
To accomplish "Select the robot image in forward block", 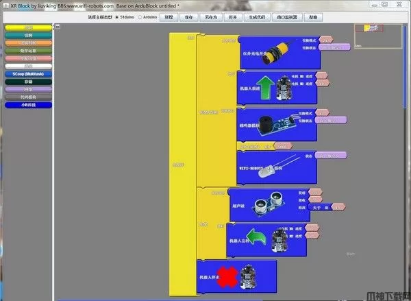I will tap(284, 88).
